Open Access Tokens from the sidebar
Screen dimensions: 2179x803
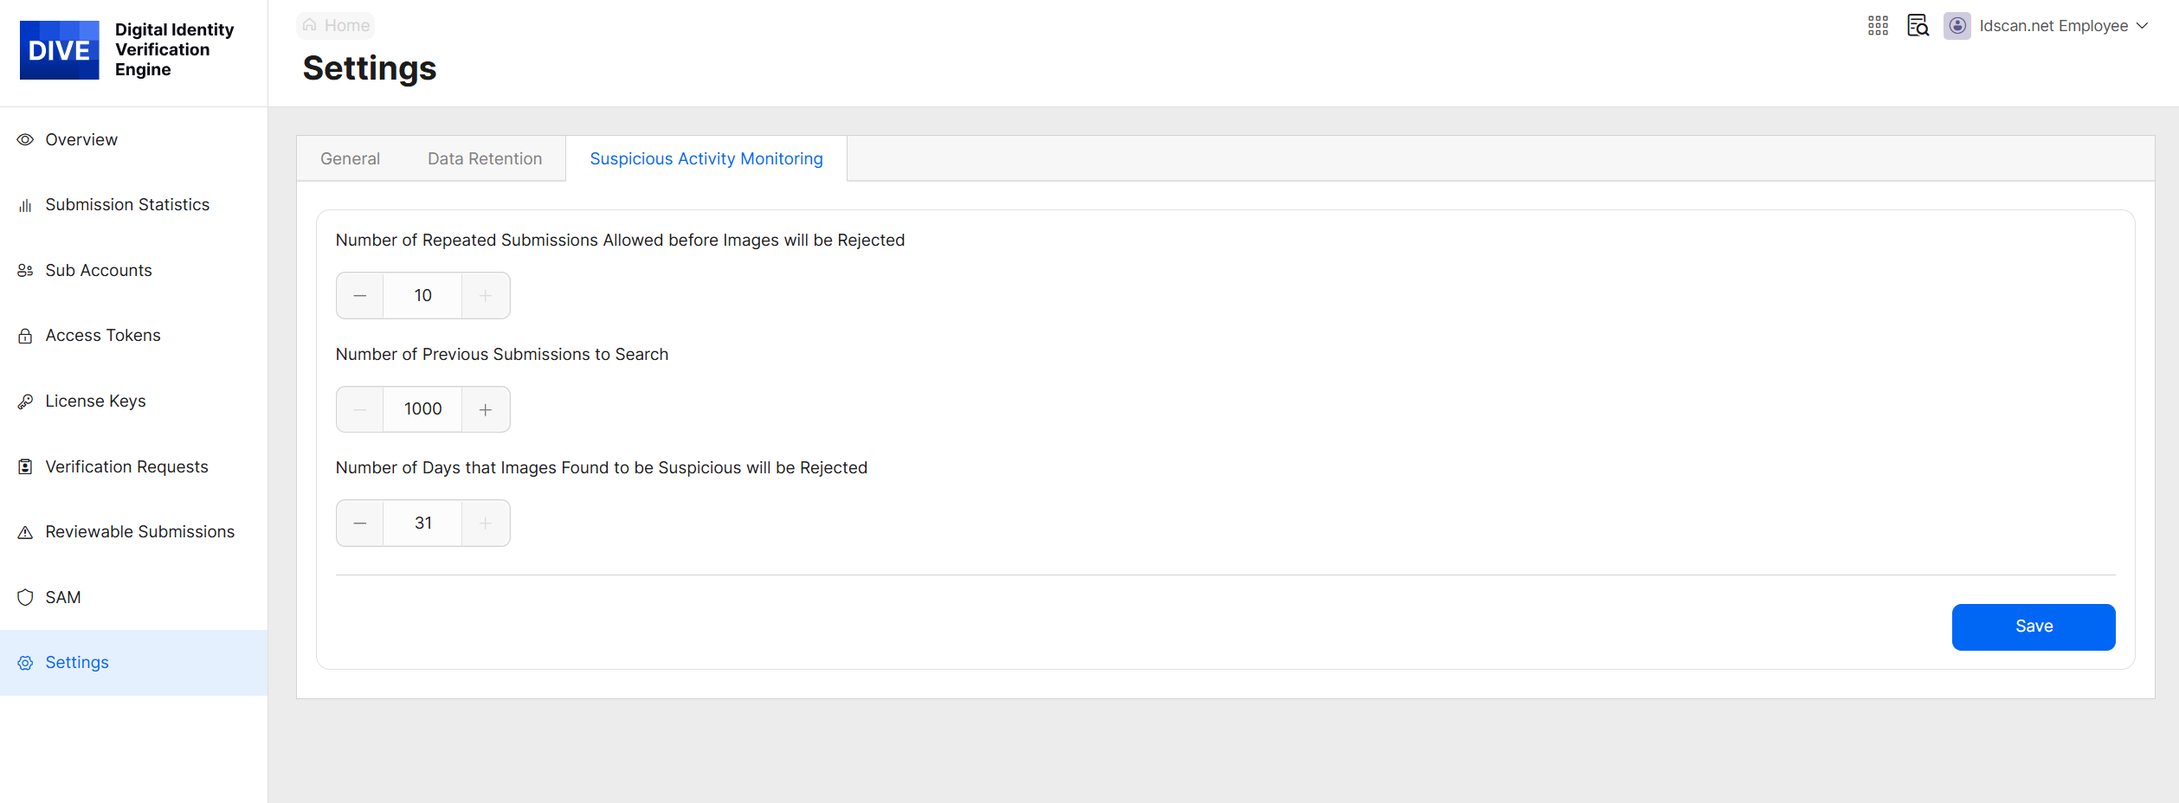pos(102,336)
